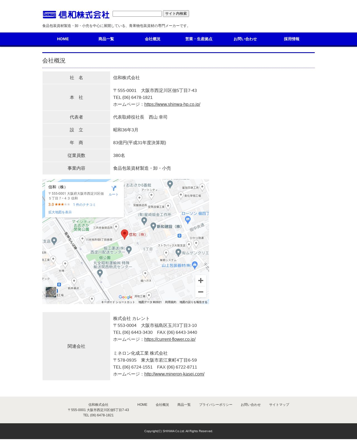The image size is (357, 443).
Task: Click the 清和工機 map marker
Action: pos(149,296)
